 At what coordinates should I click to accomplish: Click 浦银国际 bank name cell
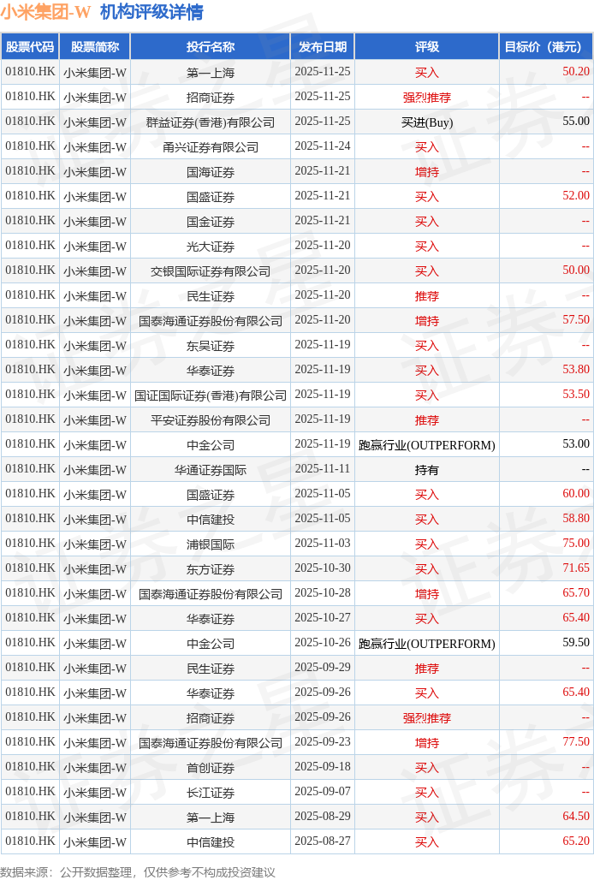coord(211,544)
